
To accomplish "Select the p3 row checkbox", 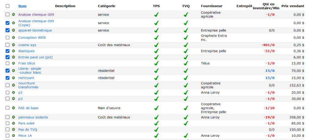I will tap(7, 99).
